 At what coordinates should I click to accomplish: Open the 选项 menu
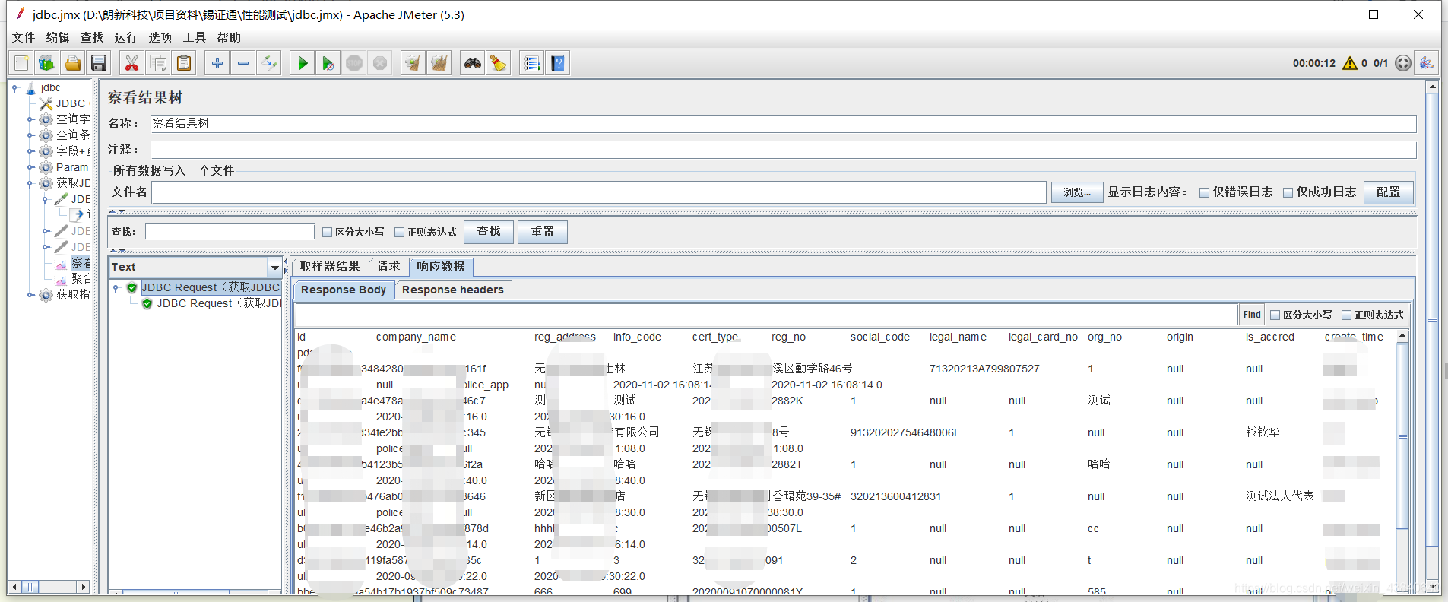(160, 37)
